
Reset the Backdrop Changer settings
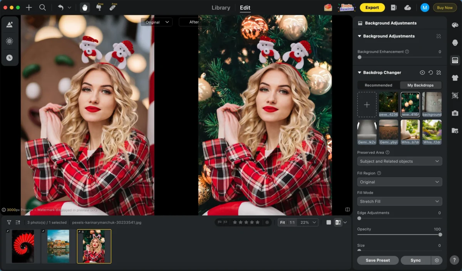pyautogui.click(x=431, y=72)
